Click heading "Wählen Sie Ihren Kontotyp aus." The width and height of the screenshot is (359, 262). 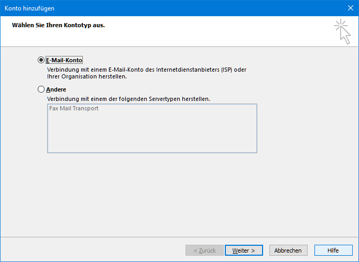59,25
